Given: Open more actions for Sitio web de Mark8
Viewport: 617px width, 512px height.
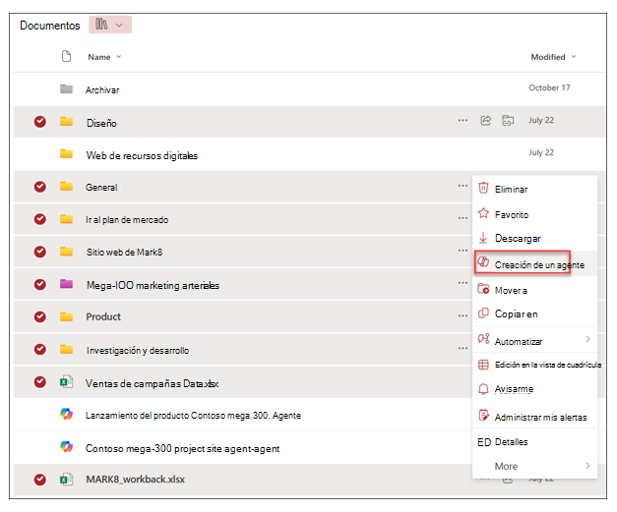Looking at the screenshot, I should tap(463, 251).
